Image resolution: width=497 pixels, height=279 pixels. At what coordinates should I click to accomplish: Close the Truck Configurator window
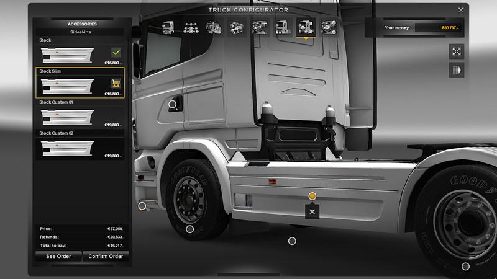point(460,10)
